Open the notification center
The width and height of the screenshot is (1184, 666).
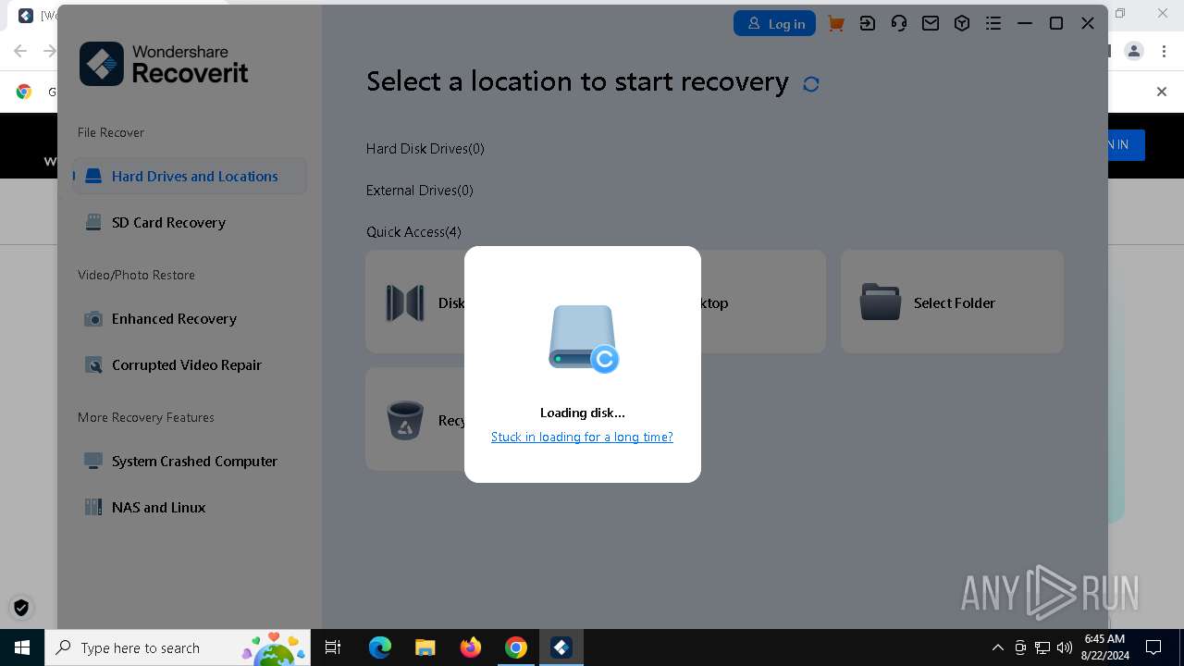[x=1153, y=647]
